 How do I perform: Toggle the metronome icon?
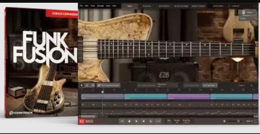(151, 121)
